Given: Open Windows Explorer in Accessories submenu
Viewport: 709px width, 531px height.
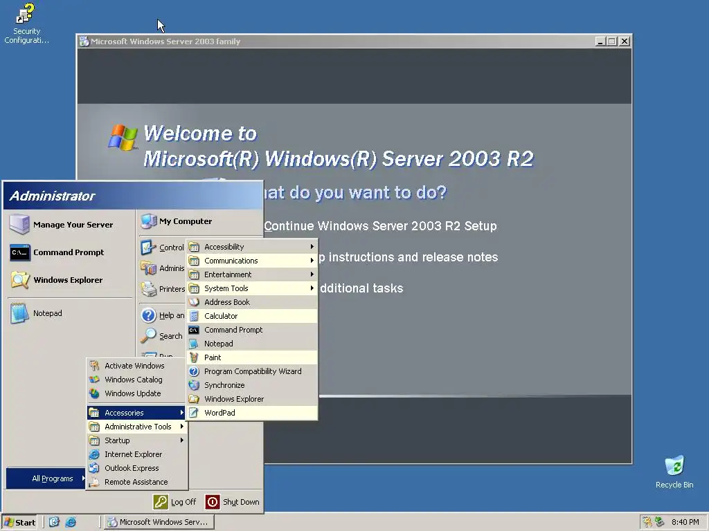Looking at the screenshot, I should coord(252,399).
